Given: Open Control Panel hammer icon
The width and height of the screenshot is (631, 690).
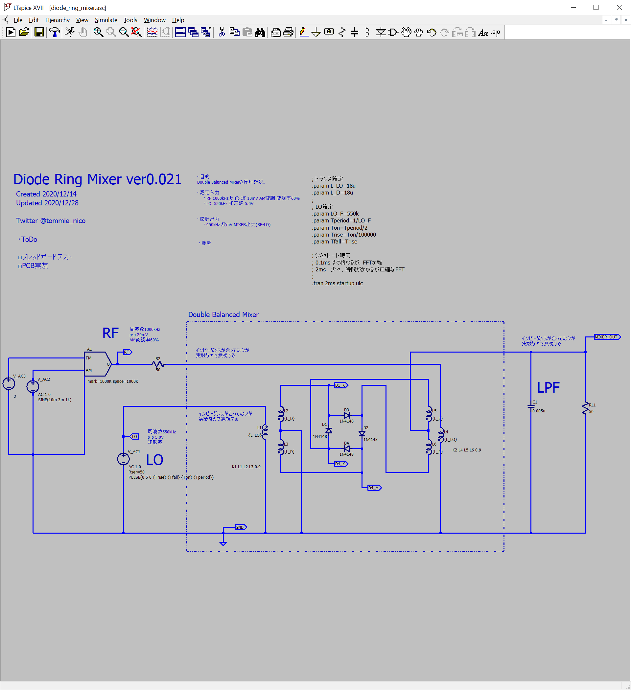Looking at the screenshot, I should 54,33.
